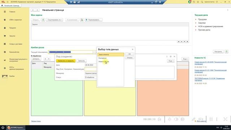Navigate back with the left arrow
The width and height of the screenshot is (231, 130).
33,10
